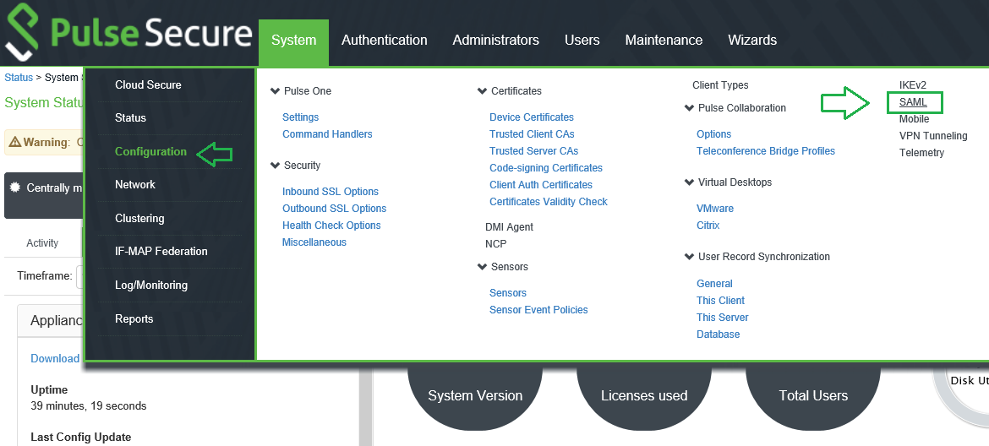
Task: Click the Pulse Secure logo
Action: 128,34
